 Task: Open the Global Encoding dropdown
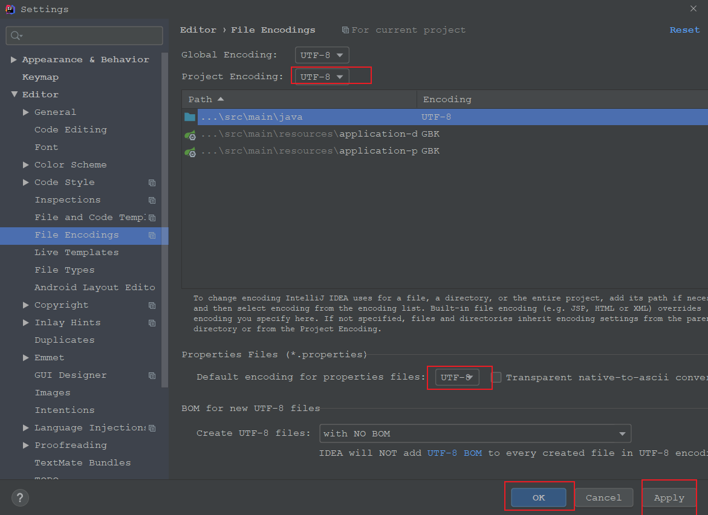click(322, 55)
